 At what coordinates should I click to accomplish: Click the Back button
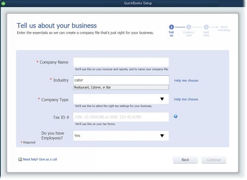[x=185, y=160]
